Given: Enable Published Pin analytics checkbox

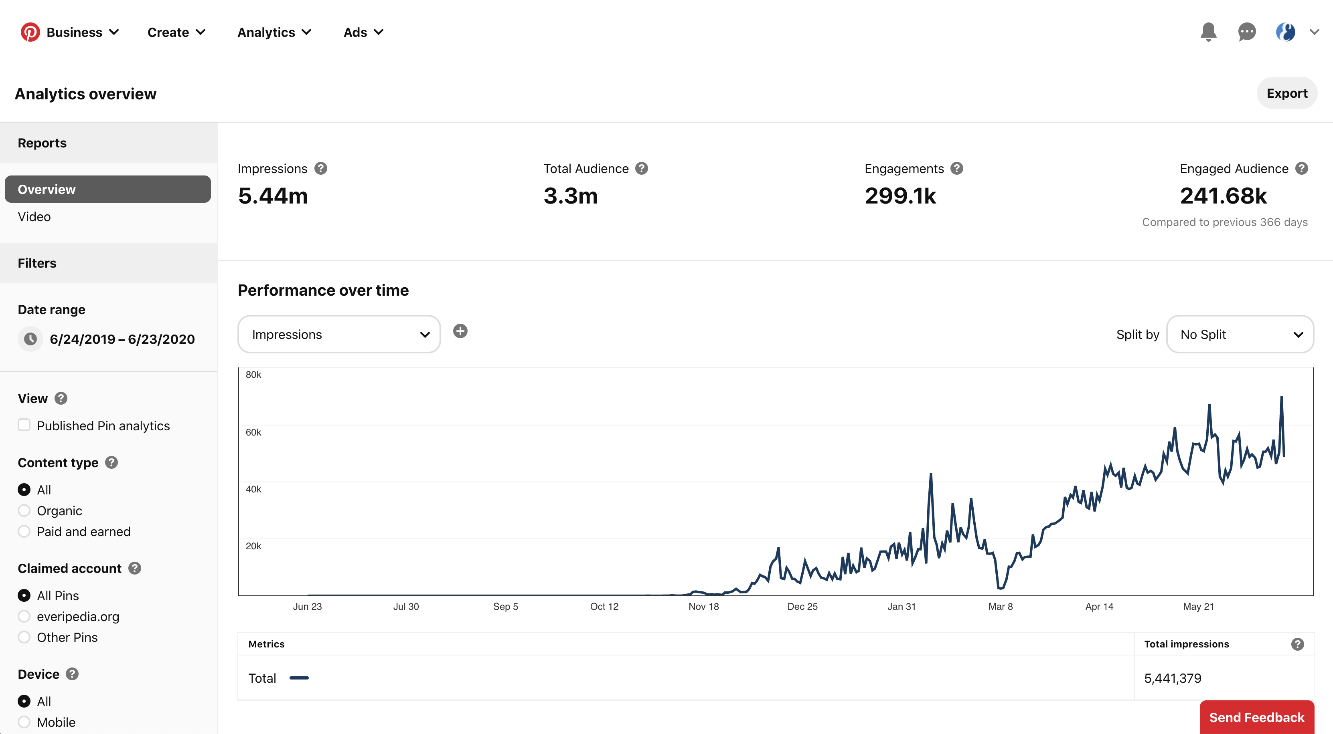Looking at the screenshot, I should pyautogui.click(x=24, y=425).
